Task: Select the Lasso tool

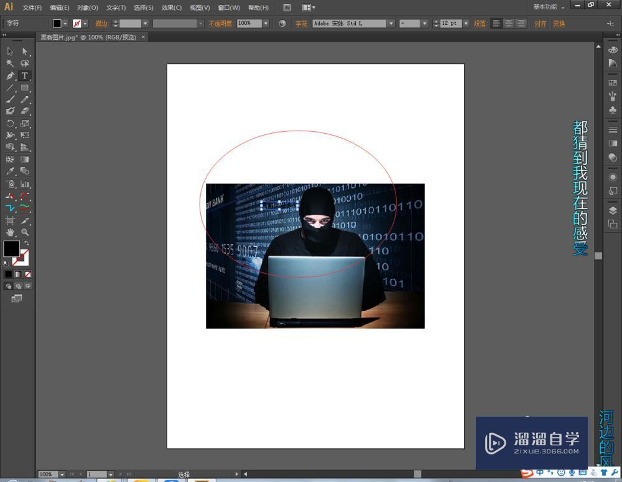Action: pos(25,63)
